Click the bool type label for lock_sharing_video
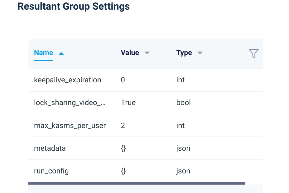Screen dimensions: 289x193 coord(183,103)
